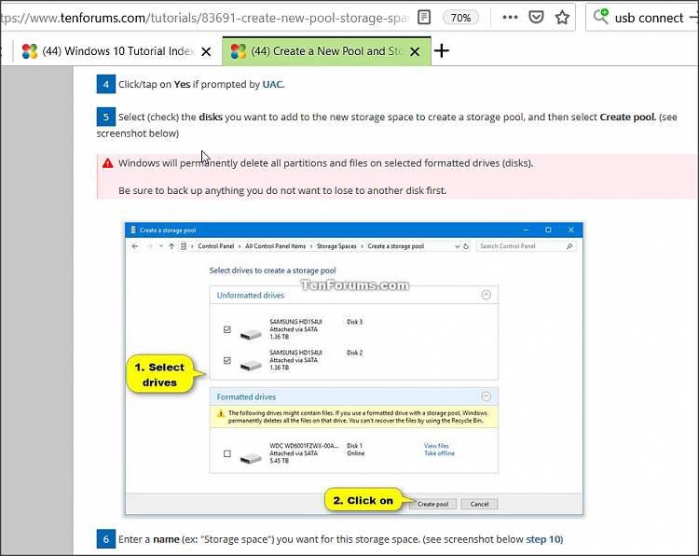
Task: Click the Control Panel breadcrumb
Action: coord(216,246)
